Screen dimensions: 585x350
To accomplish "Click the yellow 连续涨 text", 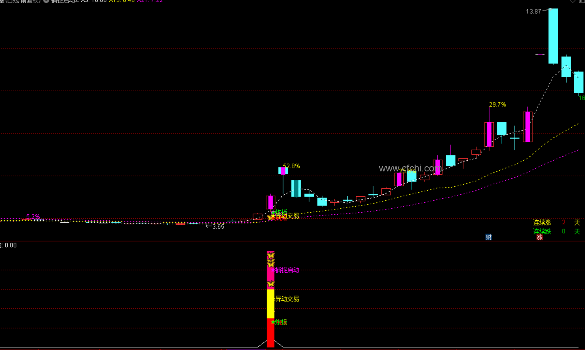I will 542,222.
